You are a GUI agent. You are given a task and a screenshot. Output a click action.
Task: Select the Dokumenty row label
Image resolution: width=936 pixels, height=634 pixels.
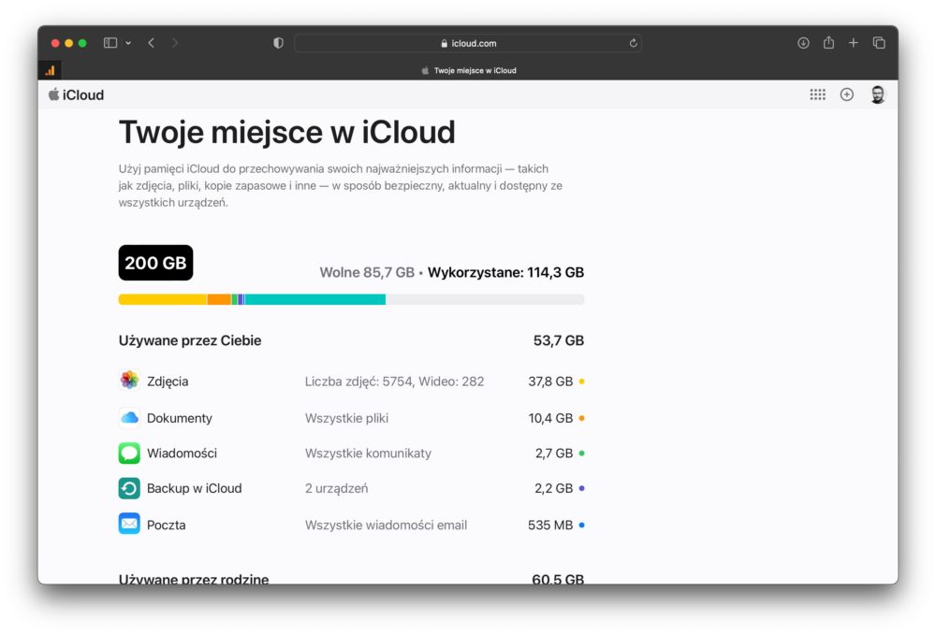180,418
